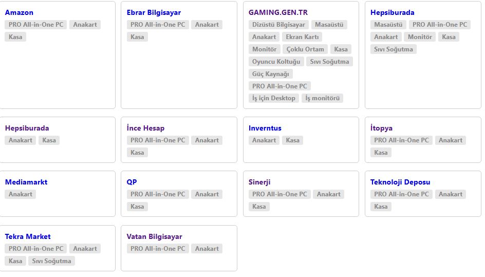Click Kasa tag in Teknoloji Deposu card
This screenshot has height=277, width=485.
coord(381,207)
